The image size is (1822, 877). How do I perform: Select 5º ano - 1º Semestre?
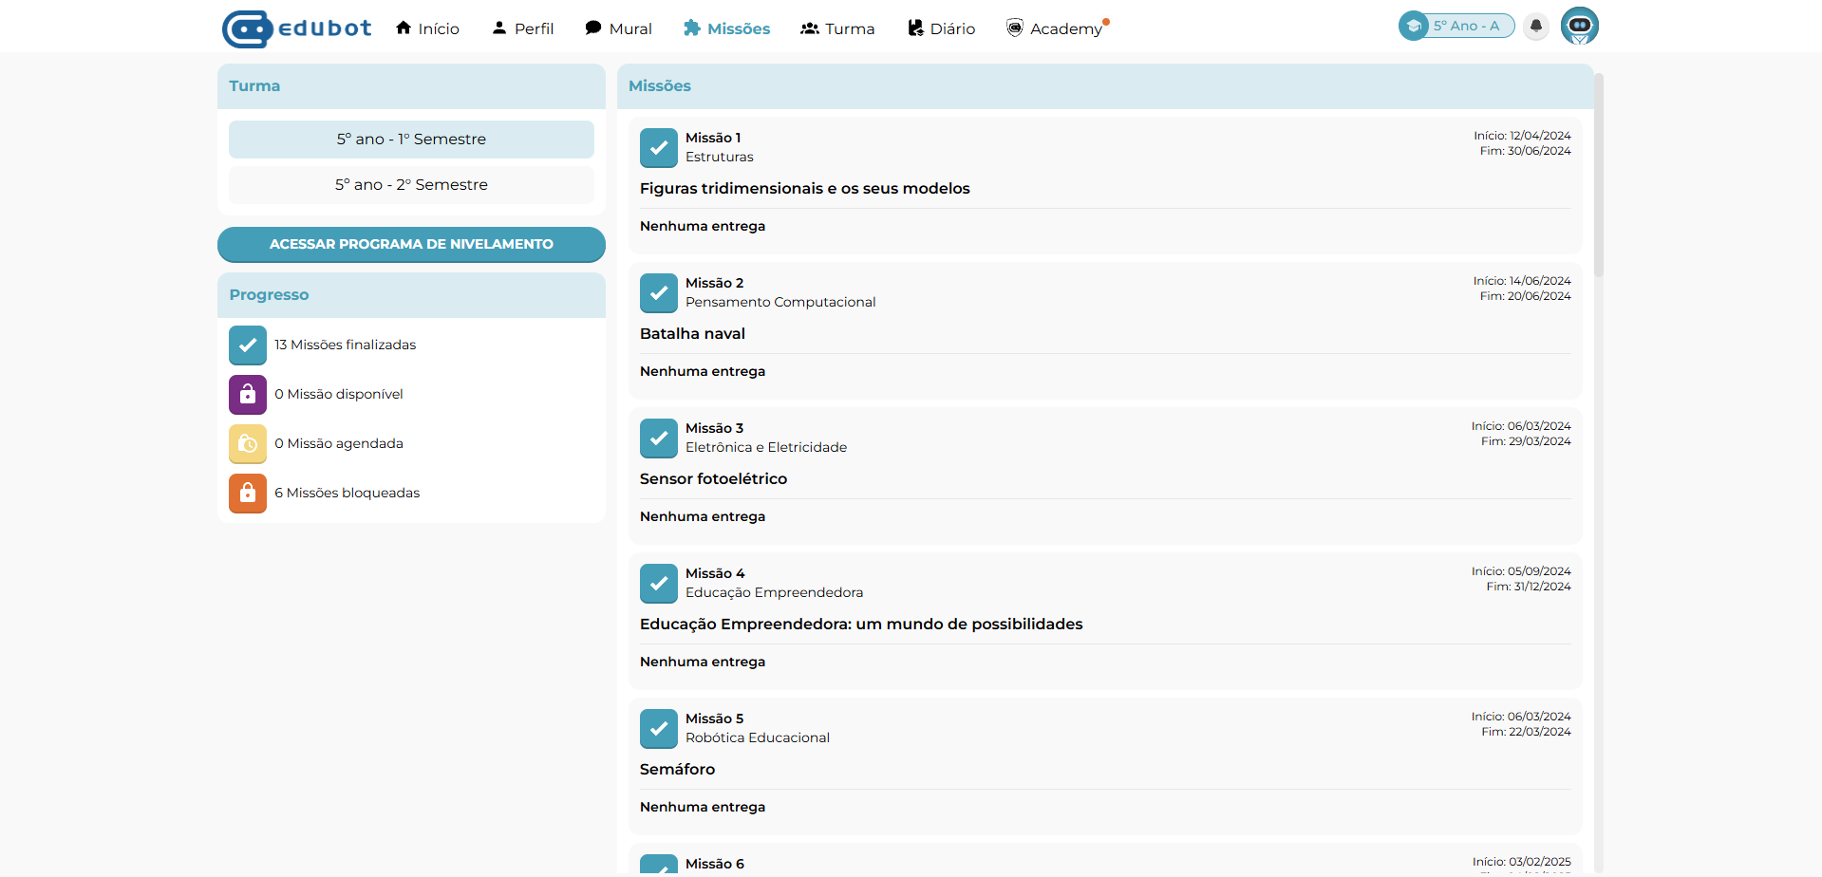click(411, 140)
